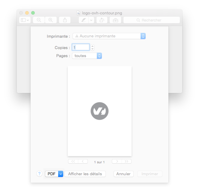The width and height of the screenshot is (199, 189).
Task: Click inside the Copies number field
Action: [x=80, y=47]
